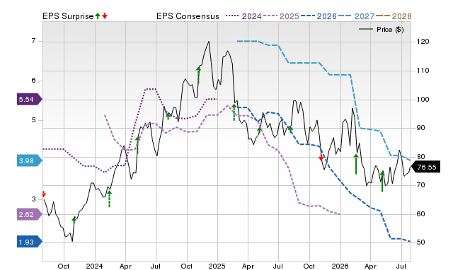
Task: Click the 110 label on price axis
Action: (423, 71)
